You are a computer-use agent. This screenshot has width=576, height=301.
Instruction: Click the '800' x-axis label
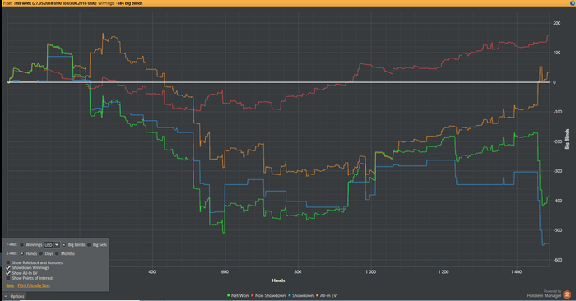[x=298, y=272]
